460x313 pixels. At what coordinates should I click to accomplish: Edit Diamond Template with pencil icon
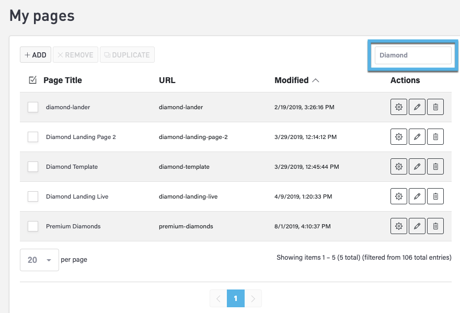417,167
